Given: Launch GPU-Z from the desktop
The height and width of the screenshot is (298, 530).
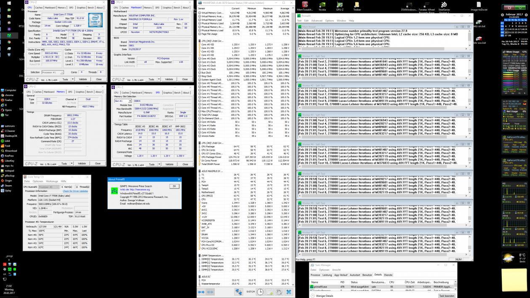Looking at the screenshot, I should pyautogui.click(x=339, y=6).
